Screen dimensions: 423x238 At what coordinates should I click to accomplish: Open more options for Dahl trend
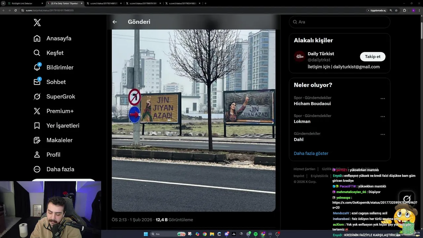pyautogui.click(x=382, y=134)
